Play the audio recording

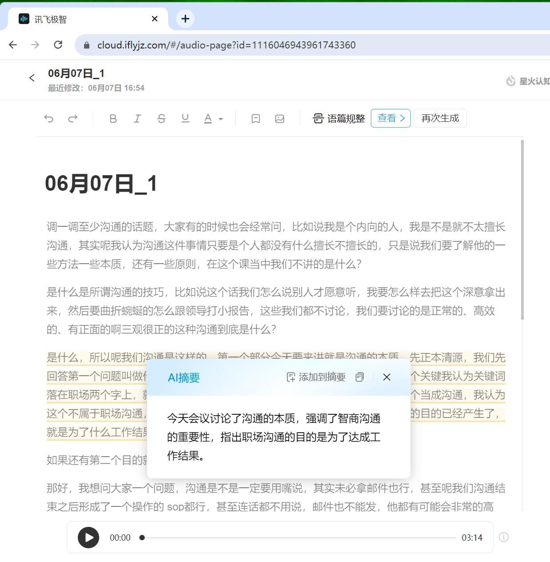pos(88,537)
